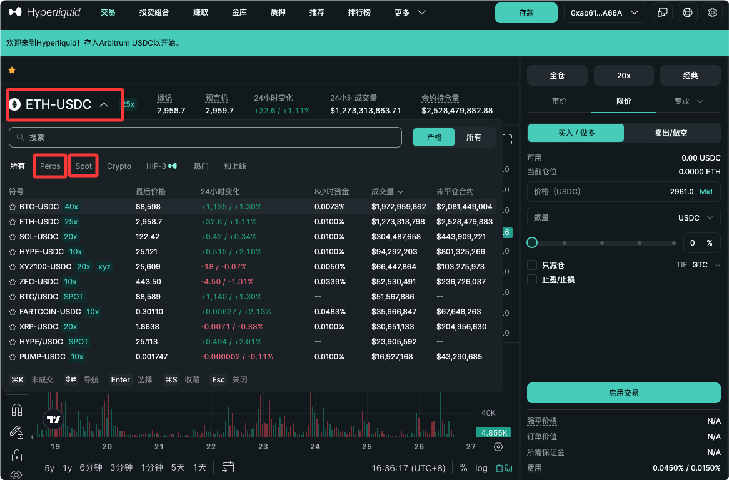Select the magnet snap tool on chart sidebar

[16, 409]
